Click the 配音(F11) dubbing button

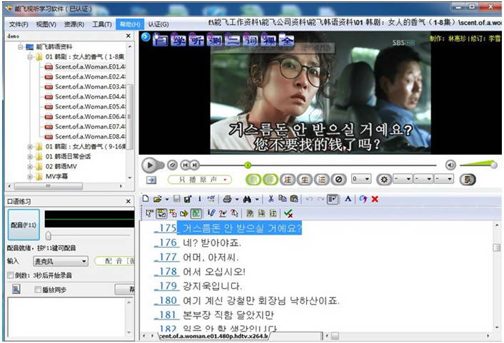(24, 223)
